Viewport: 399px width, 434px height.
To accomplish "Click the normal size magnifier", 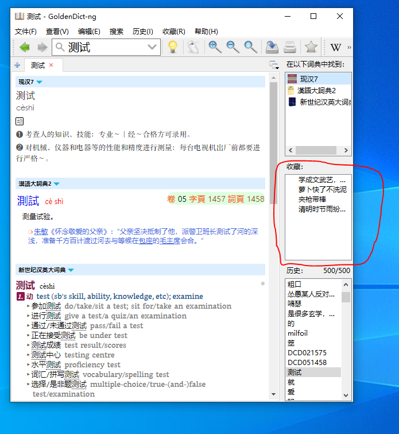I will coord(250,47).
